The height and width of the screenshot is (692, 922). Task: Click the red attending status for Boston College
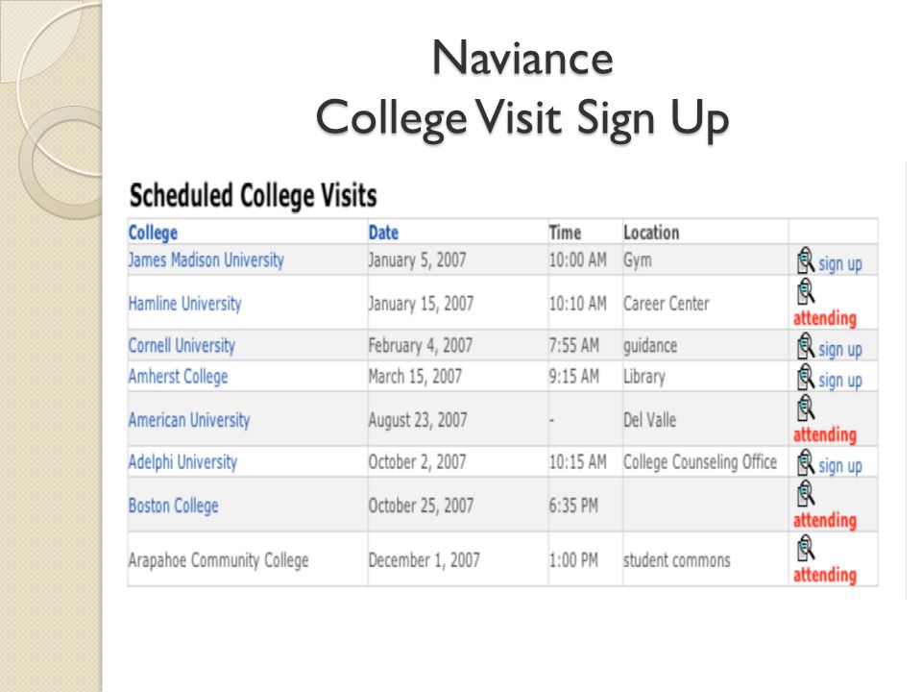(x=825, y=520)
